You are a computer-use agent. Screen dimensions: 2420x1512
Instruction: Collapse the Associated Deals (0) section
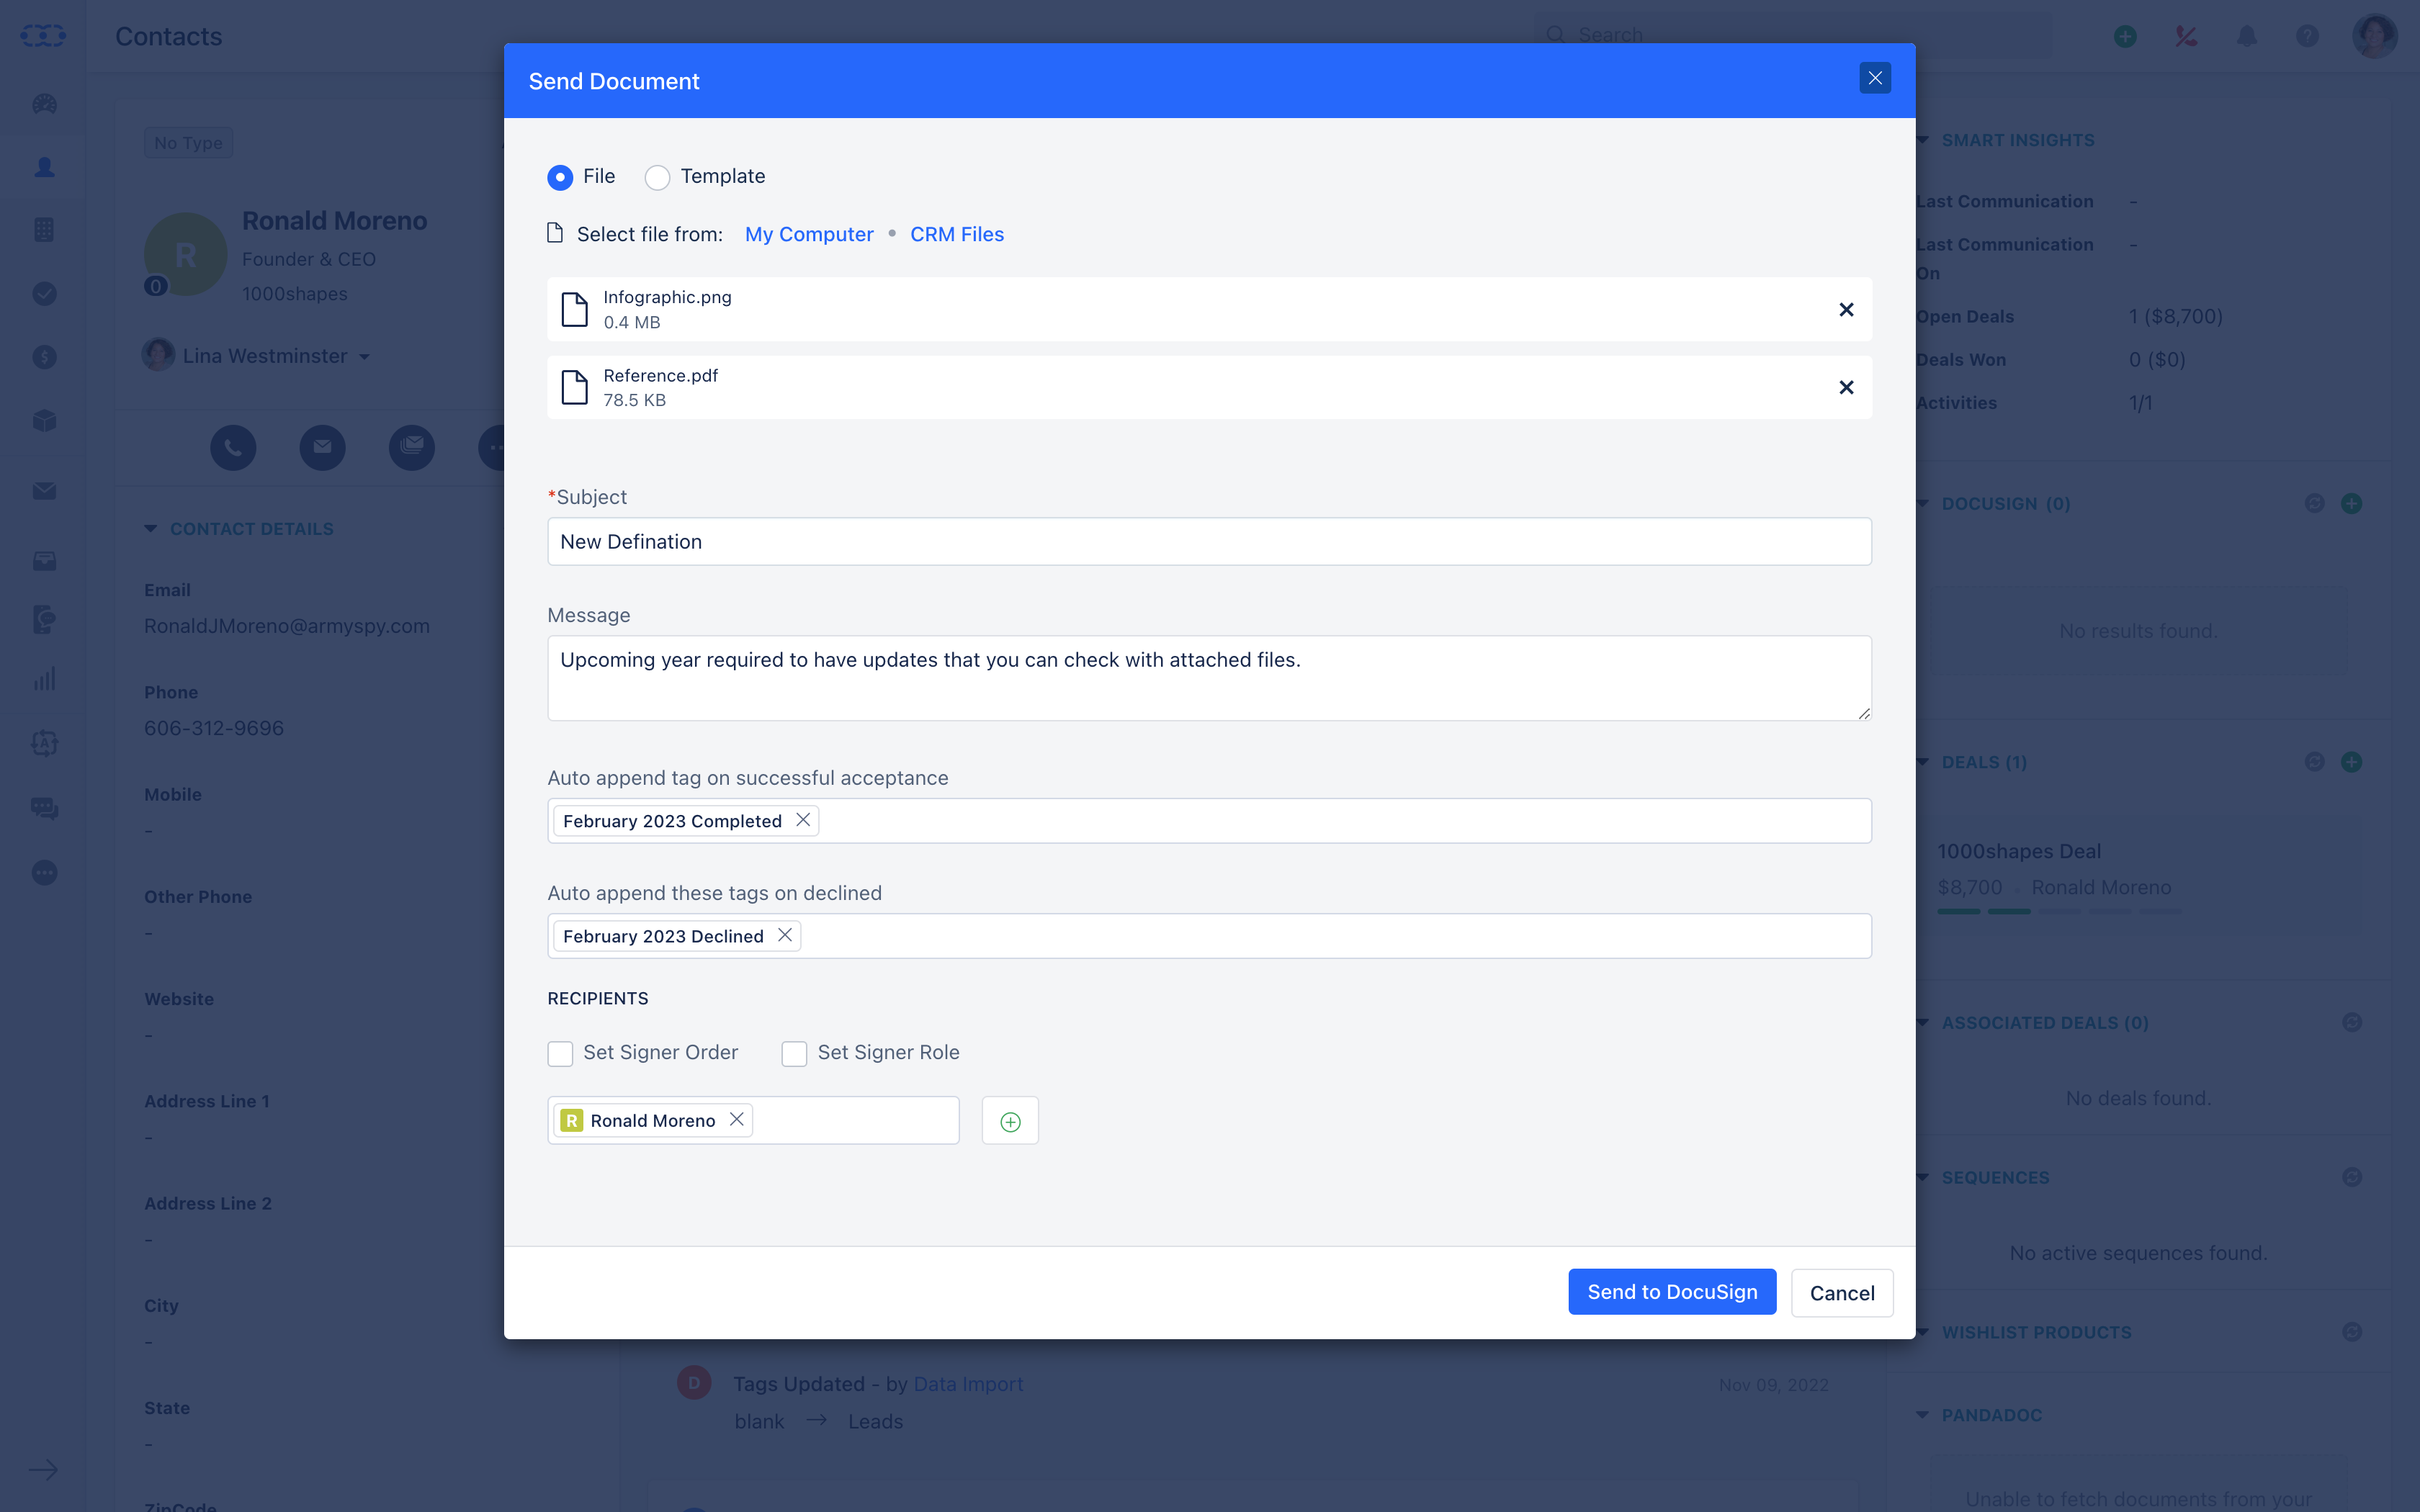tap(1924, 1022)
